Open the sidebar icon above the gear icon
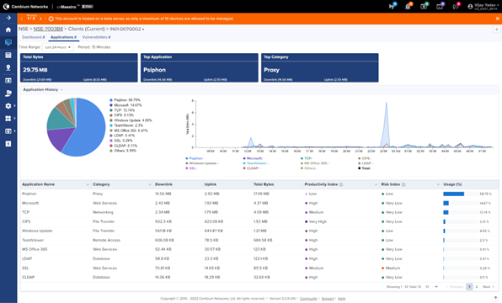The image size is (502, 303). pyautogui.click(x=8, y=93)
